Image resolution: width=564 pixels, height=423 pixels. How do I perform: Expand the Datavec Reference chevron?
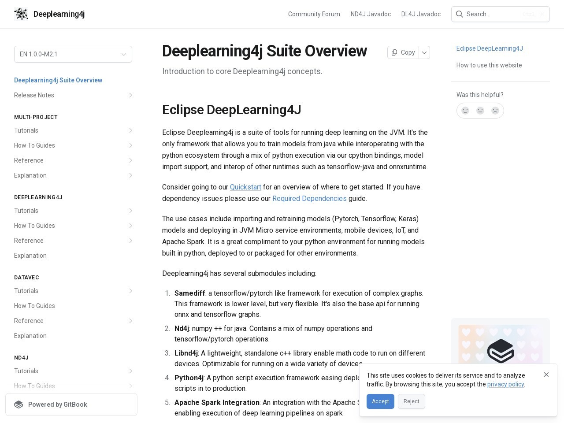click(130, 321)
